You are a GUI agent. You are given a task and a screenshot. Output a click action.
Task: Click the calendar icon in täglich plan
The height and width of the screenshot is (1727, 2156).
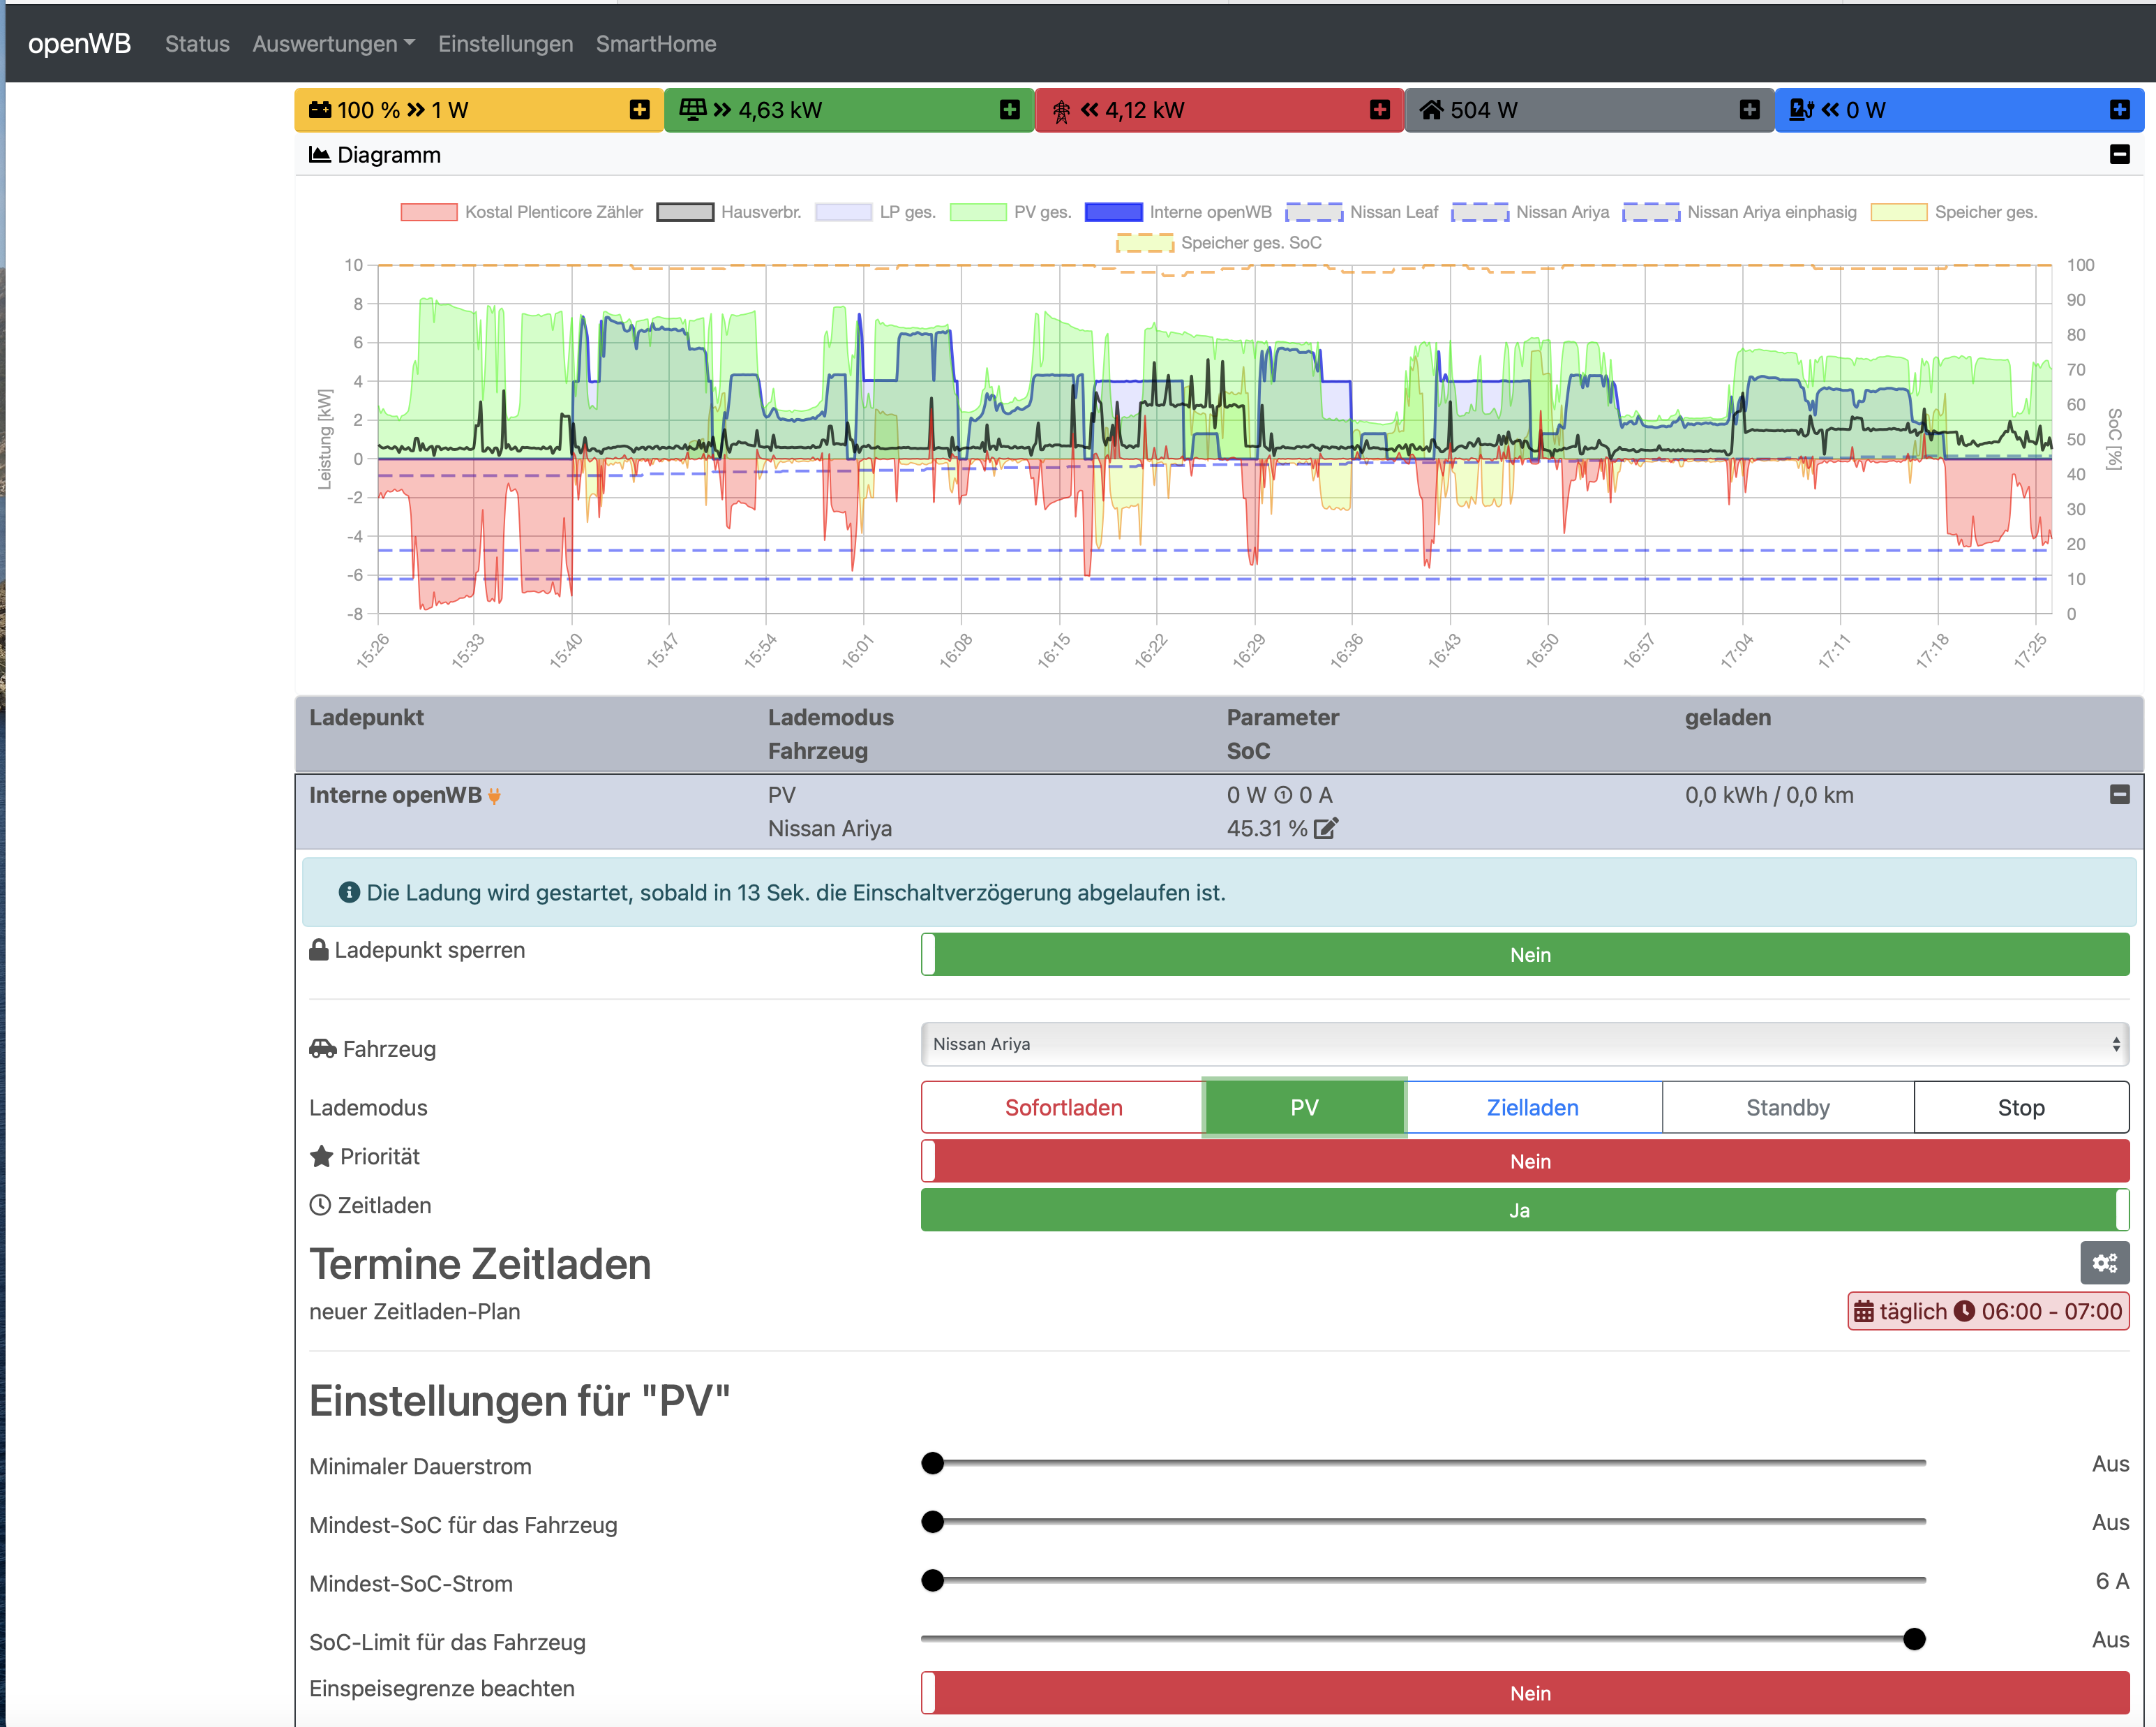click(x=1864, y=1312)
